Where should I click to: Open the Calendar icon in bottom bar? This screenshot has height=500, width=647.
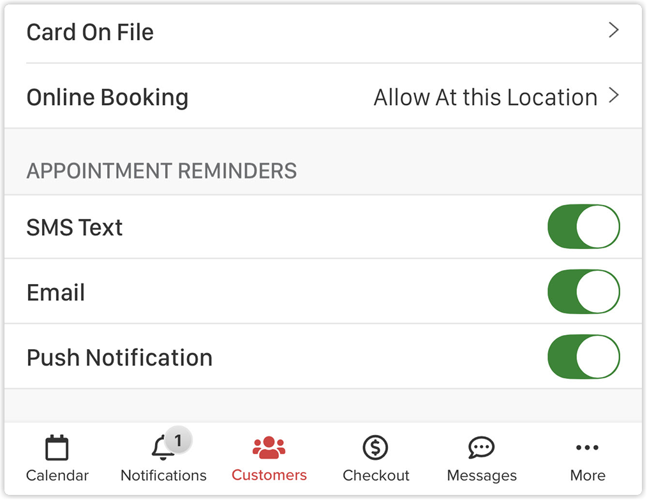[x=57, y=447]
